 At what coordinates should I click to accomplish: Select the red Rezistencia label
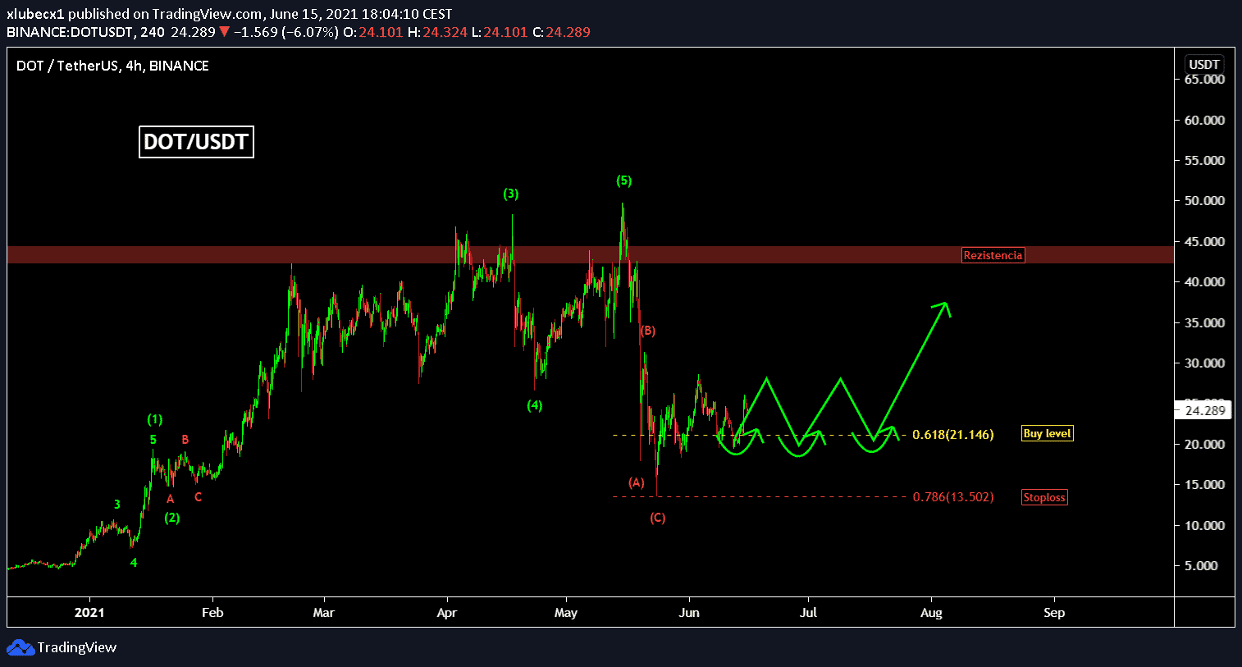(993, 255)
